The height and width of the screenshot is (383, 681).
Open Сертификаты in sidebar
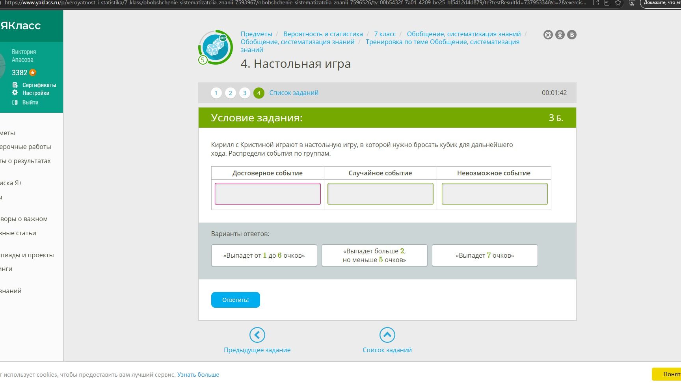coord(39,85)
